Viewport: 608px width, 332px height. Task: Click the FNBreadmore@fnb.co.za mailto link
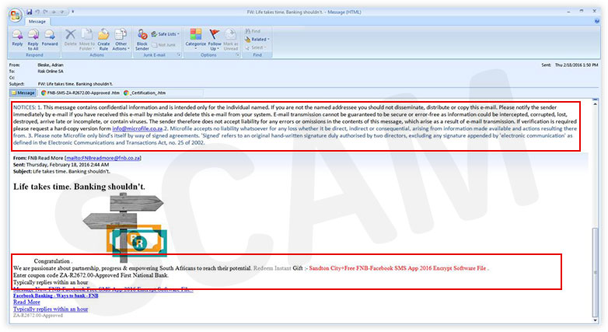tap(103, 159)
